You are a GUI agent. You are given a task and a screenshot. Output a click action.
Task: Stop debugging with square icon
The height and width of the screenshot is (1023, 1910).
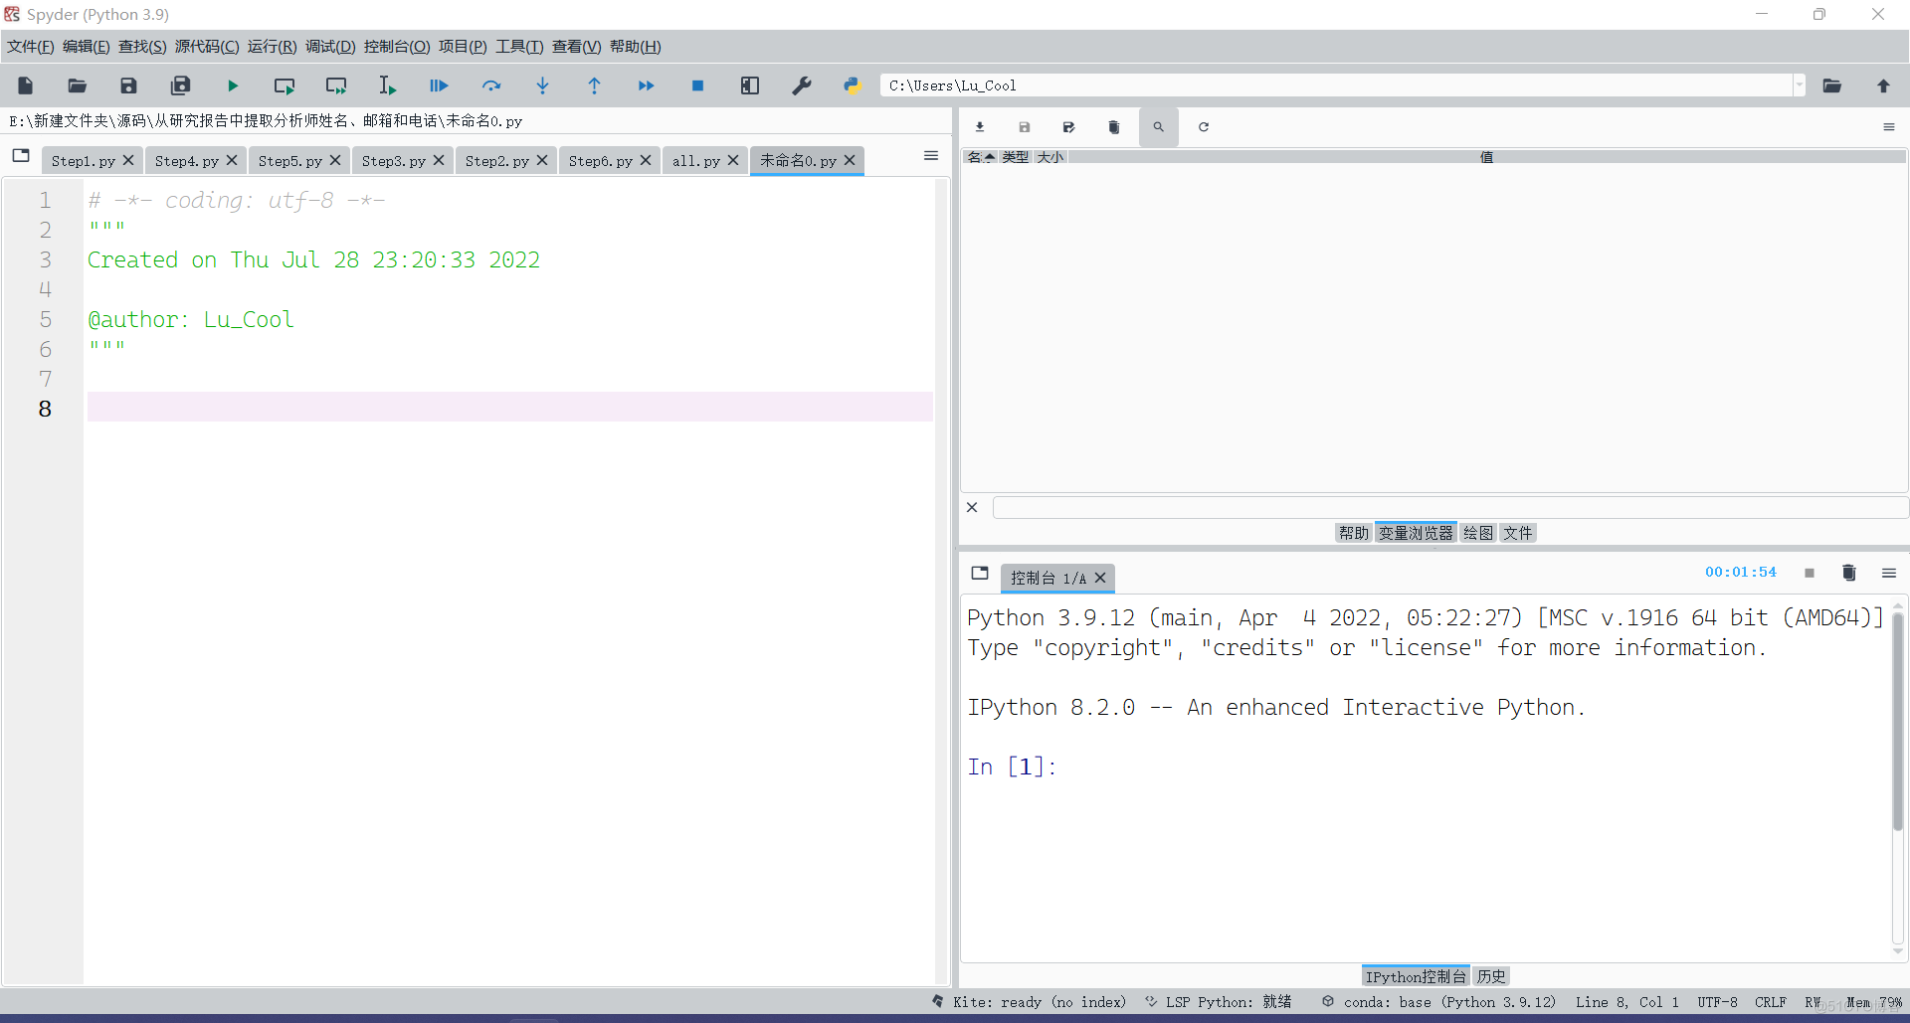tap(698, 85)
